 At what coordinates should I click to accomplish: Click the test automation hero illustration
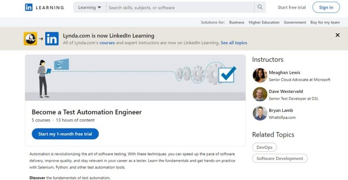(x=135, y=78)
